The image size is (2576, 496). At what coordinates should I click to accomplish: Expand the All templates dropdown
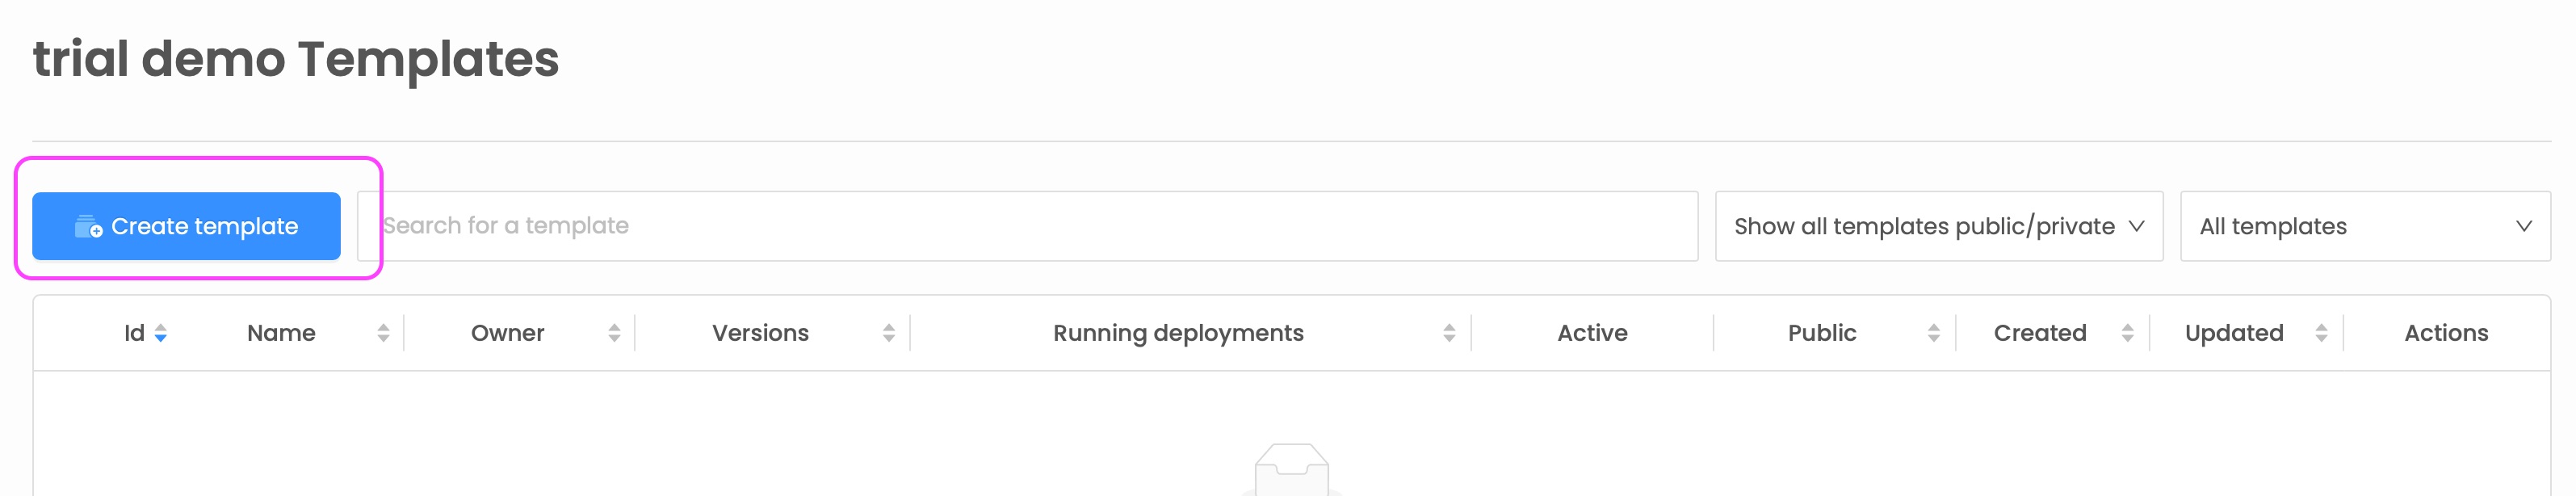coord(2363,226)
